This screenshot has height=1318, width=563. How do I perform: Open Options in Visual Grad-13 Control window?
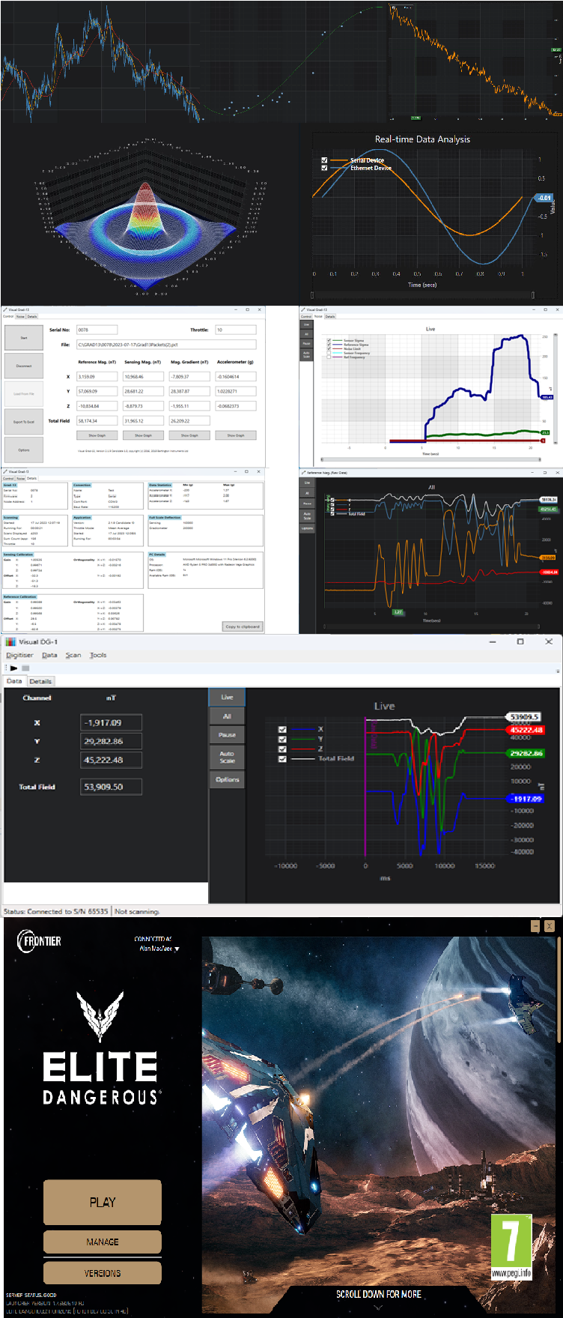pos(24,450)
